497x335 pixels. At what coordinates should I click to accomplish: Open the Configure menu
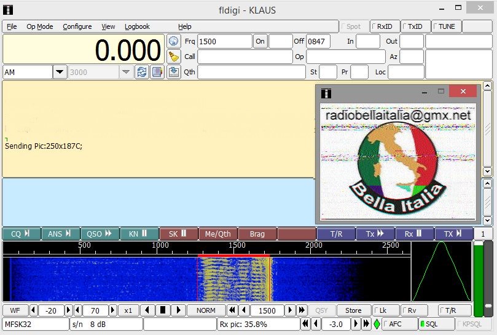(x=77, y=26)
